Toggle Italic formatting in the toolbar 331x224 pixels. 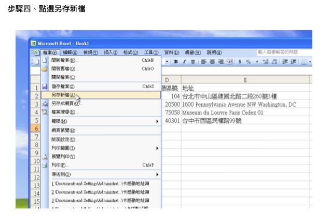[x=184, y=62]
